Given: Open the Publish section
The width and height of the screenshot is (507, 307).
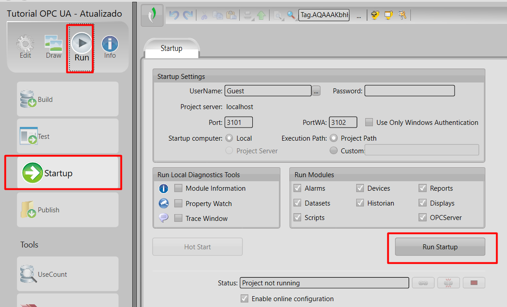Looking at the screenshot, I should (68, 210).
